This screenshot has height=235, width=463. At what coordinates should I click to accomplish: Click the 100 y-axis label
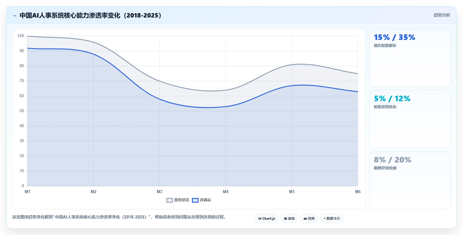pos(21,36)
